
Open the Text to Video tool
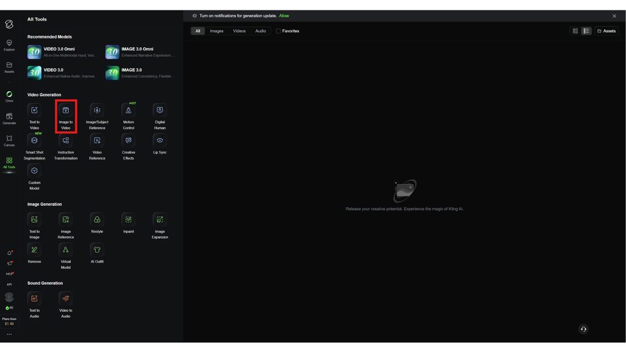tap(34, 117)
